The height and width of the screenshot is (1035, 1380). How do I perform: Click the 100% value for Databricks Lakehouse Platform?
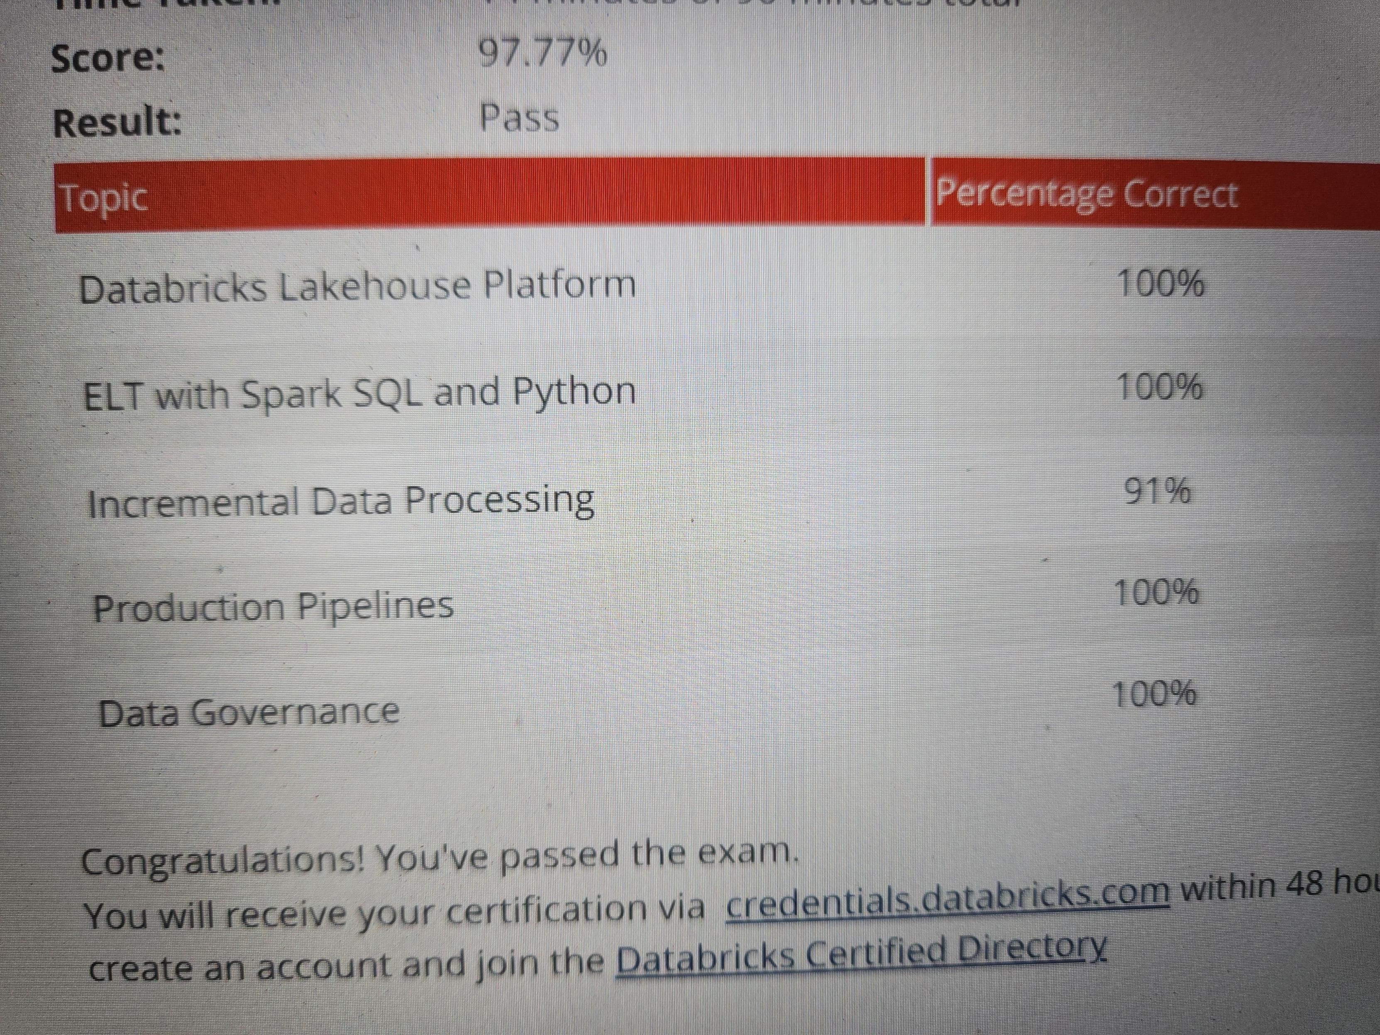coord(1160,284)
